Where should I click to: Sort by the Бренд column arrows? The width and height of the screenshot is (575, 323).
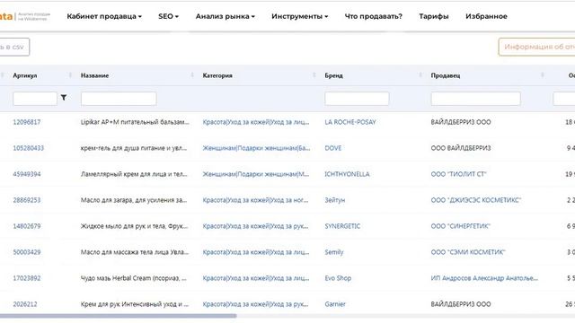point(420,75)
